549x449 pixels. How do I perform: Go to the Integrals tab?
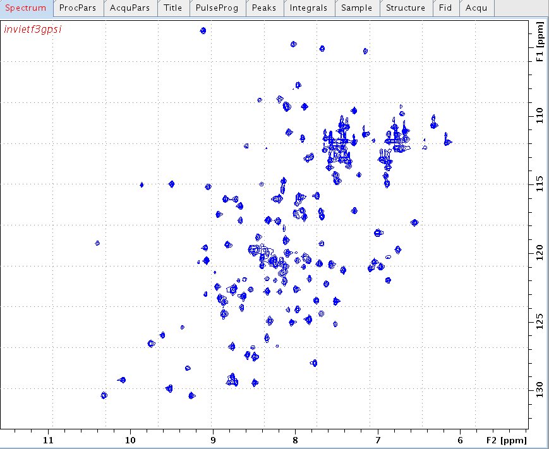click(x=308, y=8)
